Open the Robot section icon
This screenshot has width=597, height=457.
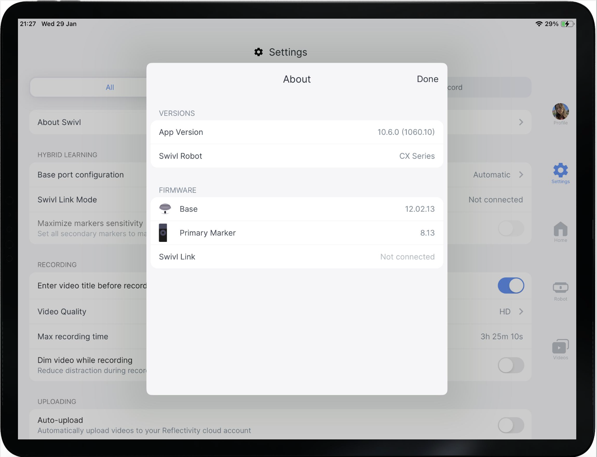[560, 288]
